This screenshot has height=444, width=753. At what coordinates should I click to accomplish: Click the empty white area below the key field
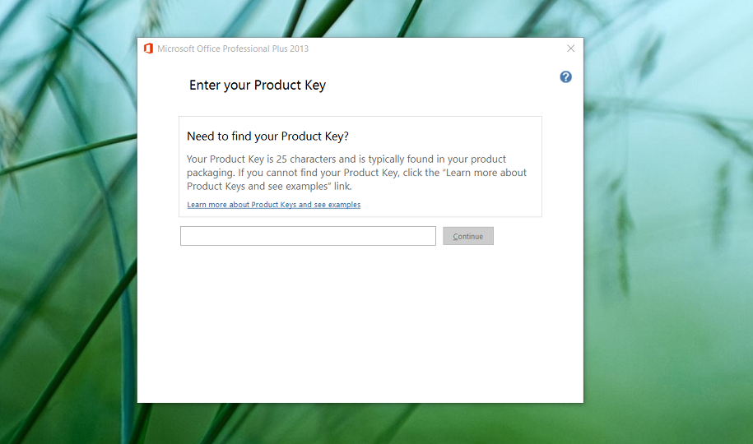[360, 329]
